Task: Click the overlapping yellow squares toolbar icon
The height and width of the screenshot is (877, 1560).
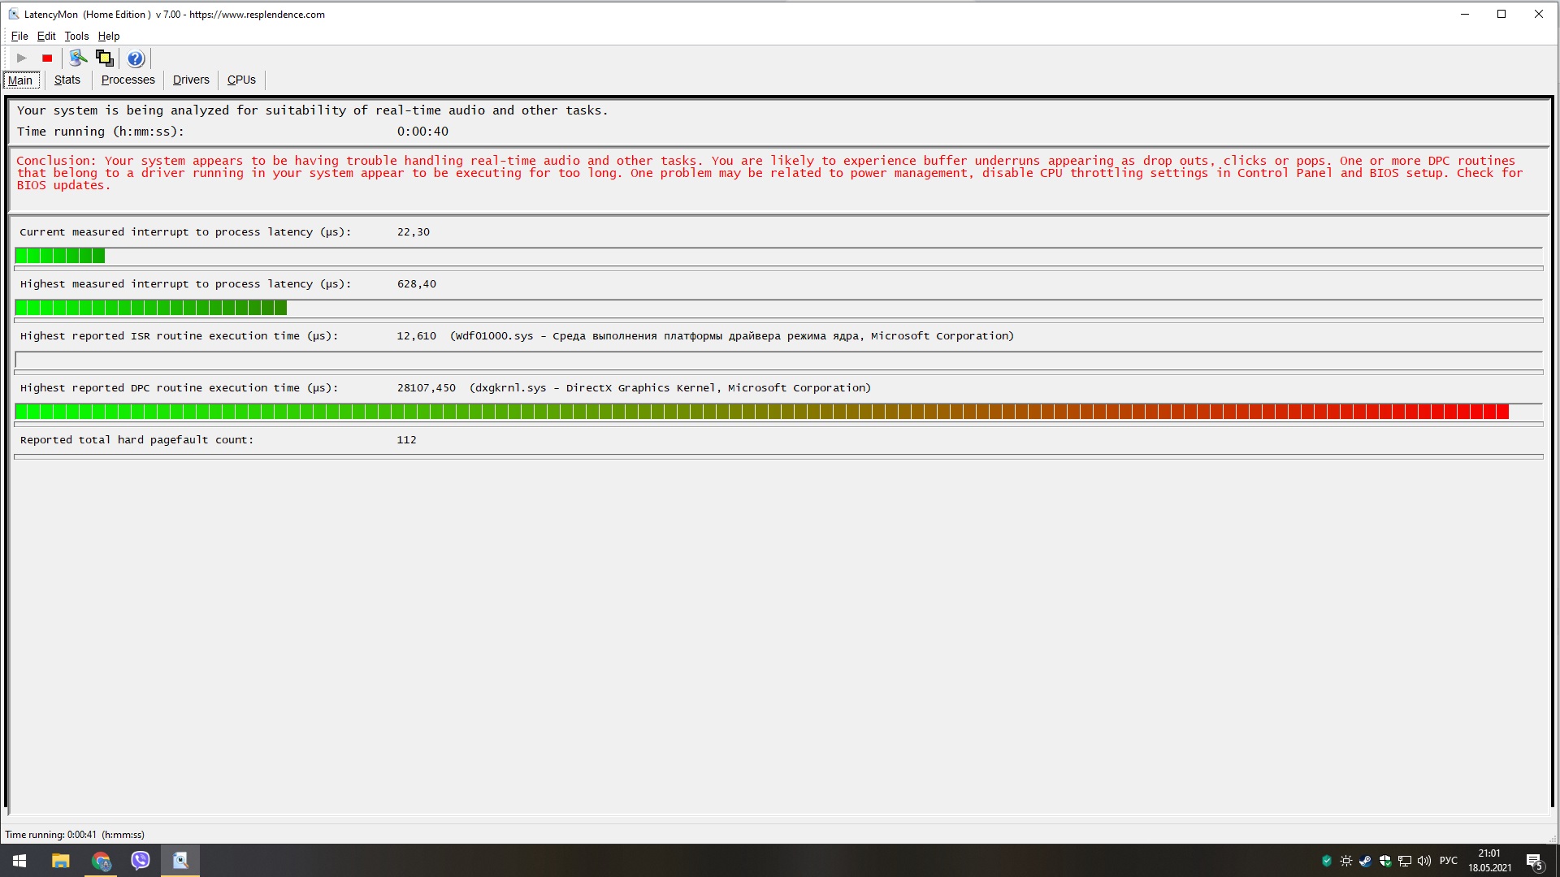Action: tap(104, 58)
